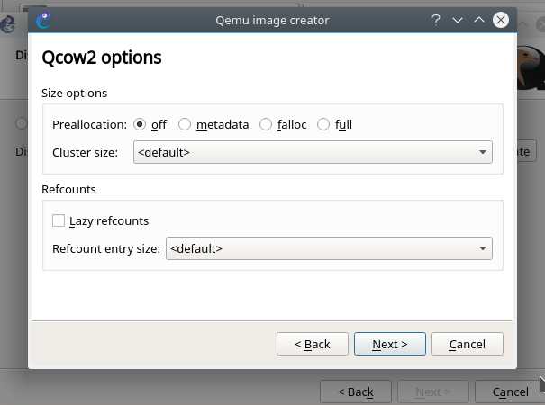Select the 'off' preallocation option
The height and width of the screenshot is (405, 545).
(140, 125)
